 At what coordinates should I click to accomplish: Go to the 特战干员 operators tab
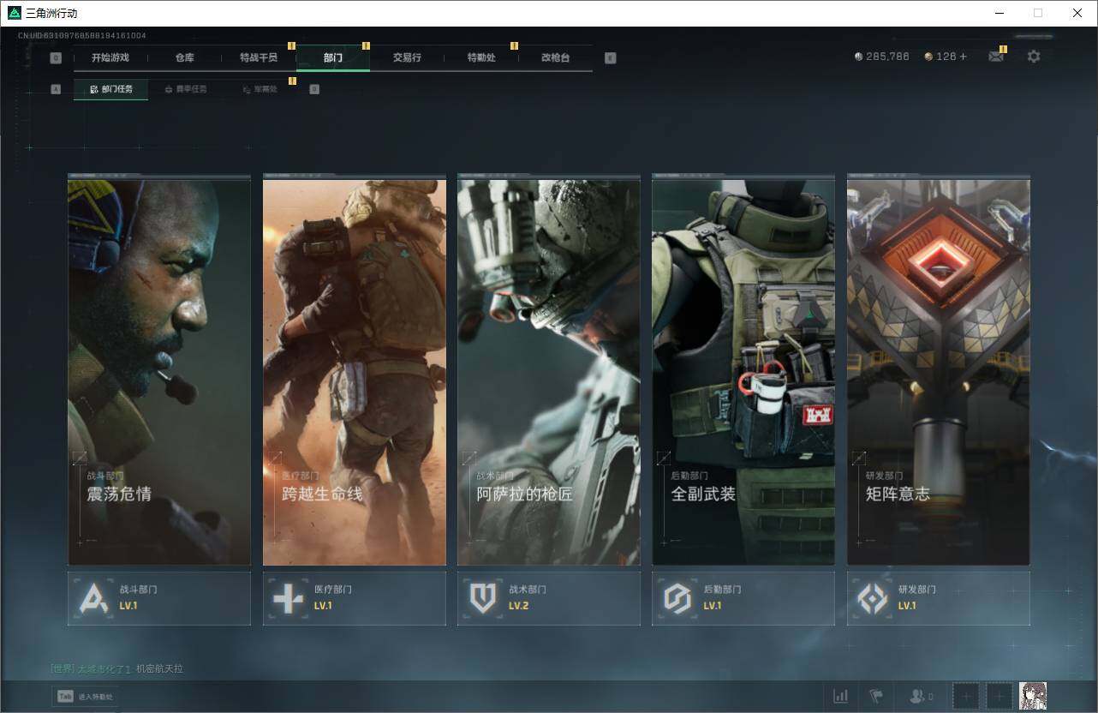(258, 57)
